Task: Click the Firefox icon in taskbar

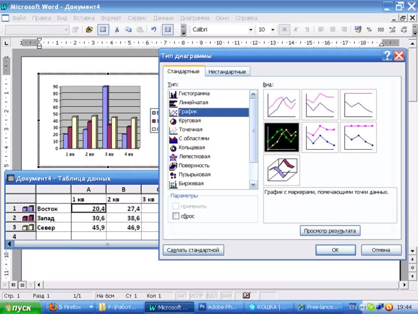Action: [53, 307]
